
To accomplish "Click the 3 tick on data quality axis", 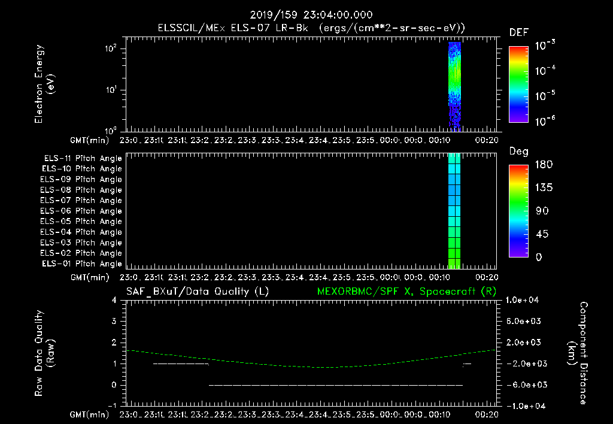I will point(114,321).
